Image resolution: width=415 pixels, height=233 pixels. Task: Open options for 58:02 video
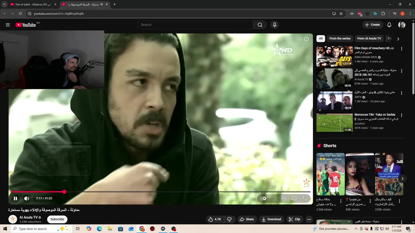click(x=401, y=71)
